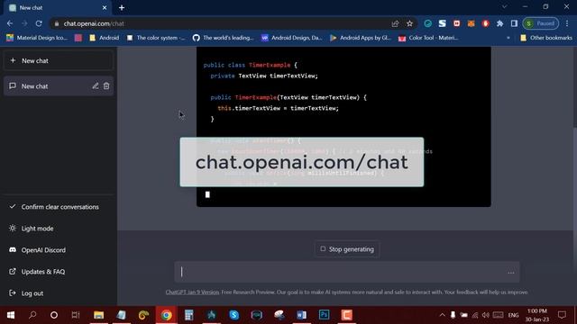Open Windows notification center
The image size is (577, 324).
coord(562,315)
